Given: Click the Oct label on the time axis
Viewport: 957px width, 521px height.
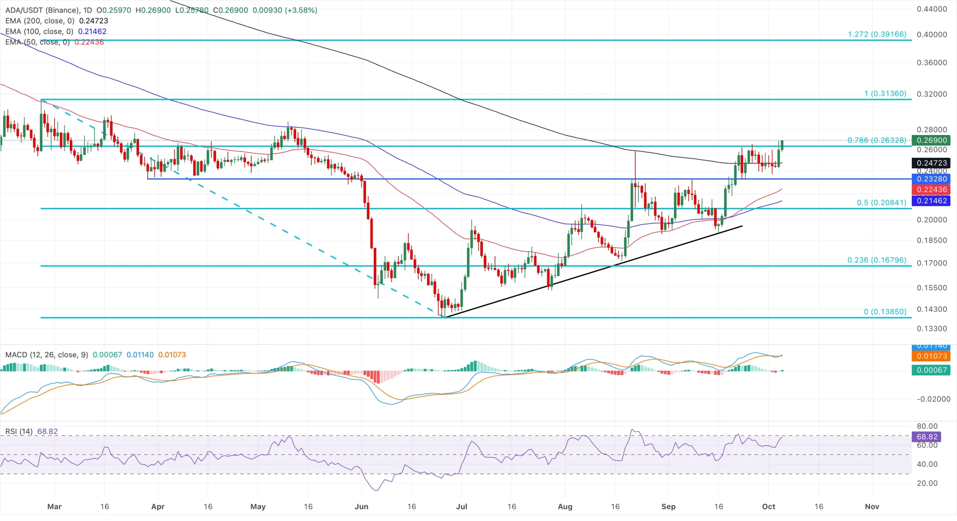Looking at the screenshot, I should pos(769,506).
